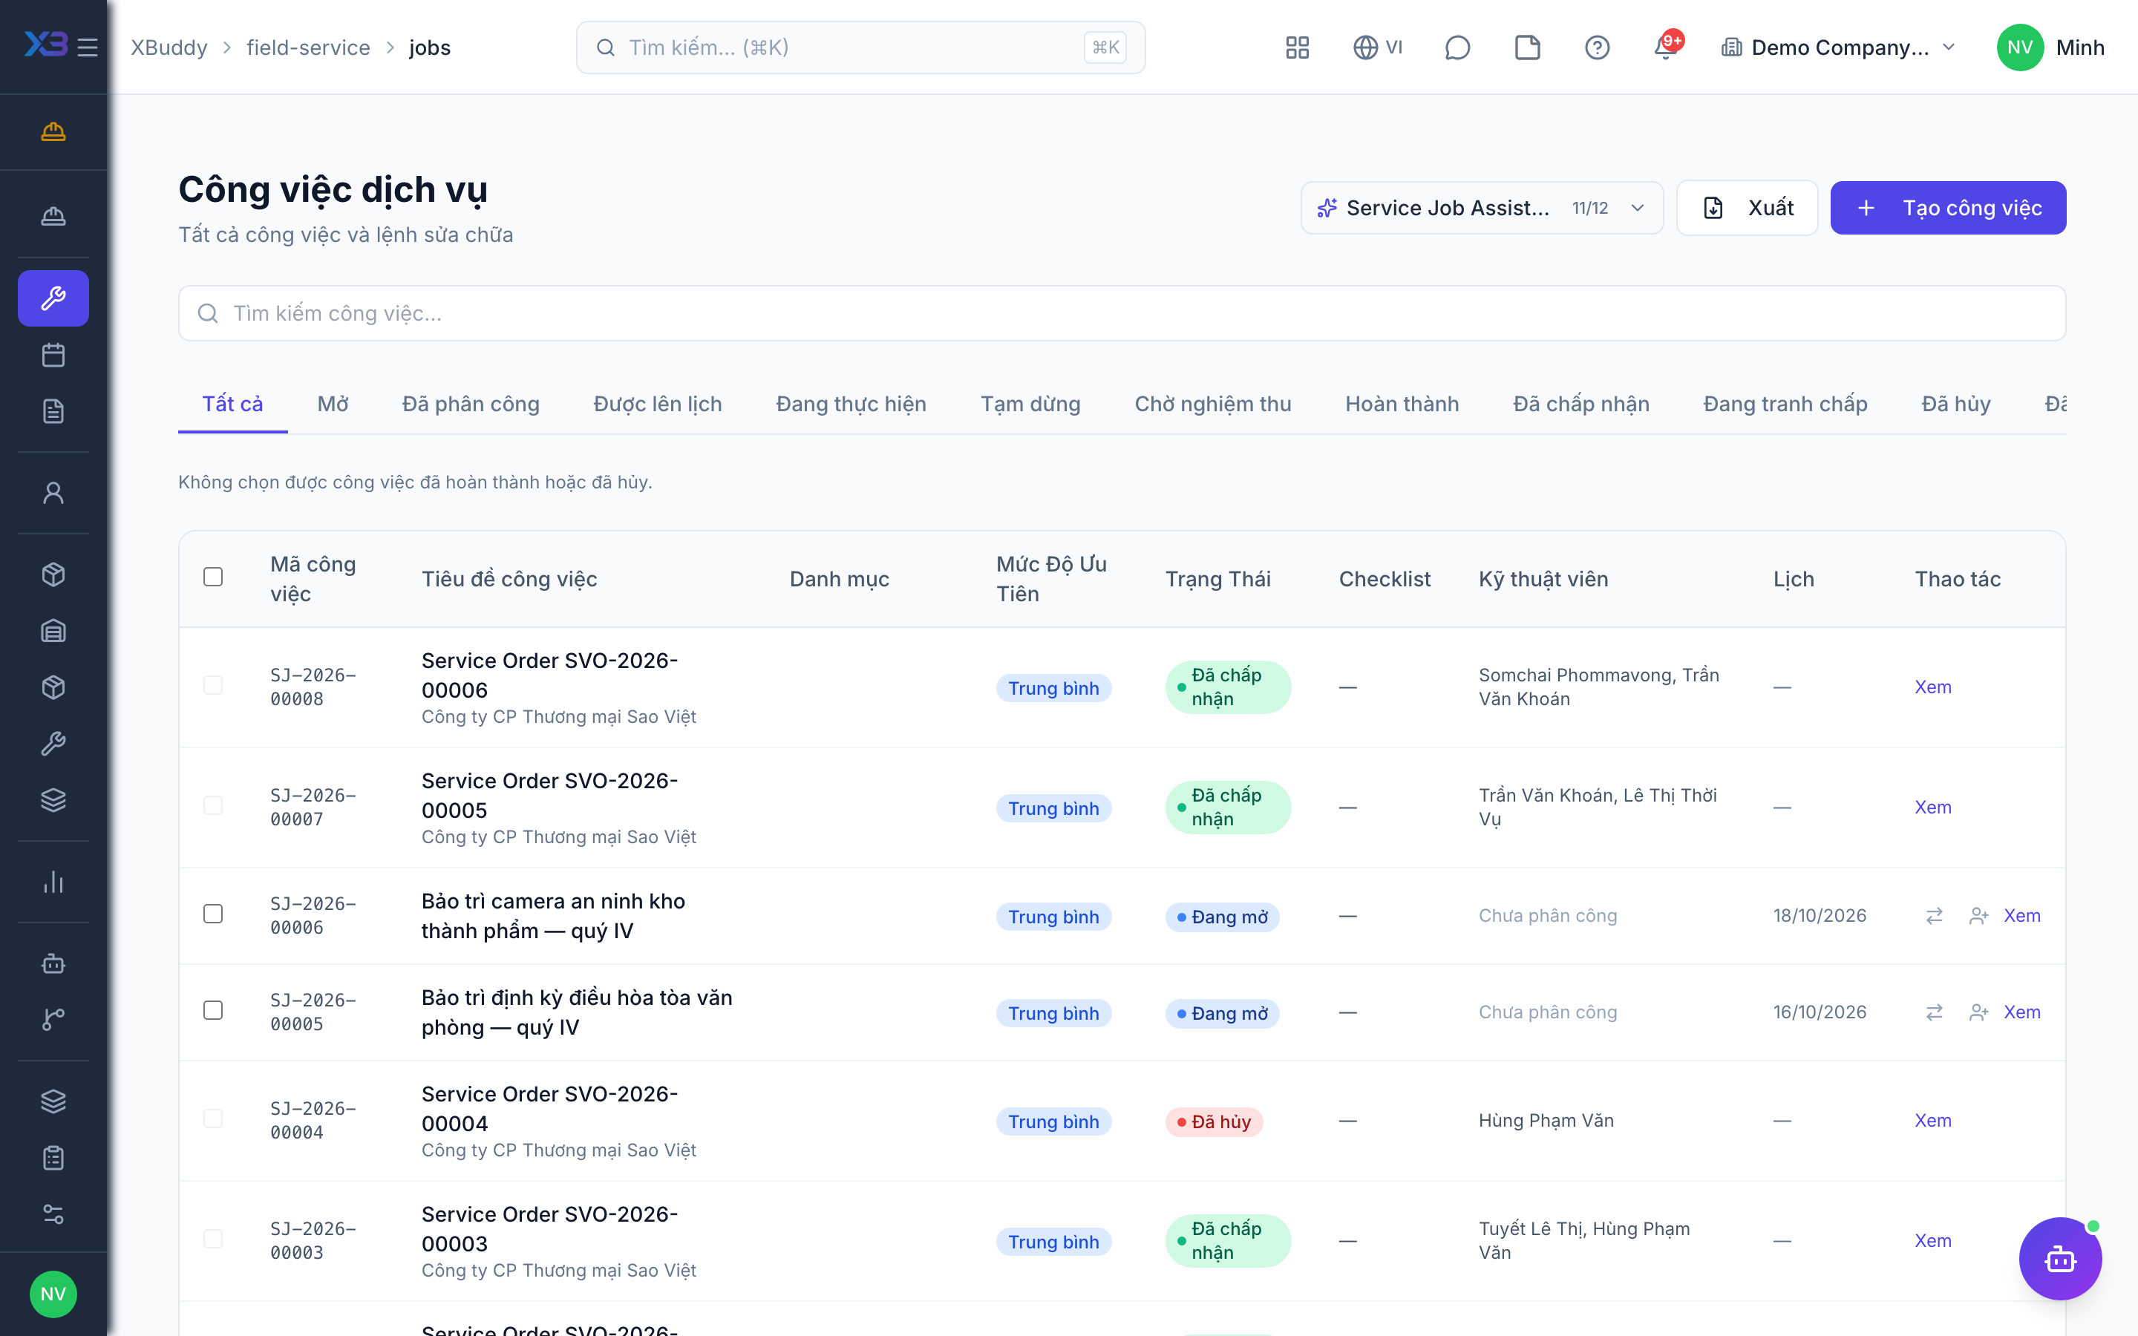Screen dimensions: 2138x1336
Task: Click the Đã hủy status badge
Action: (1214, 1122)
